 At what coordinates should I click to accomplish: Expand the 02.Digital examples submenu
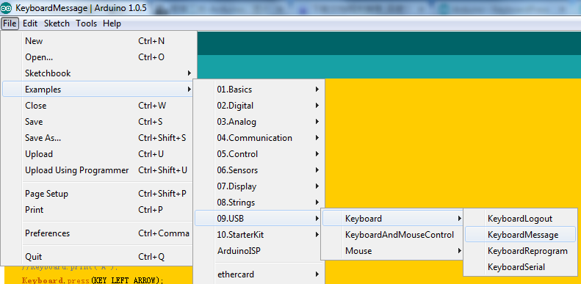coord(259,106)
